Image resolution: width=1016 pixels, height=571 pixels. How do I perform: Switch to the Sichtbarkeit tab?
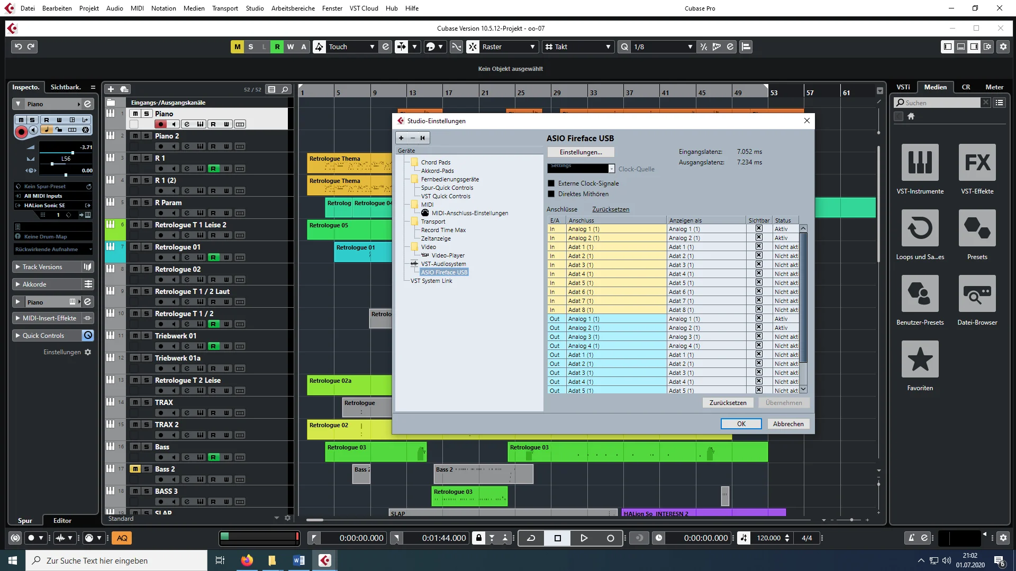coord(66,87)
